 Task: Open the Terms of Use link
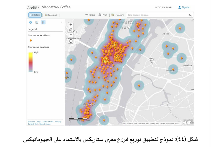[x=48, y=122]
